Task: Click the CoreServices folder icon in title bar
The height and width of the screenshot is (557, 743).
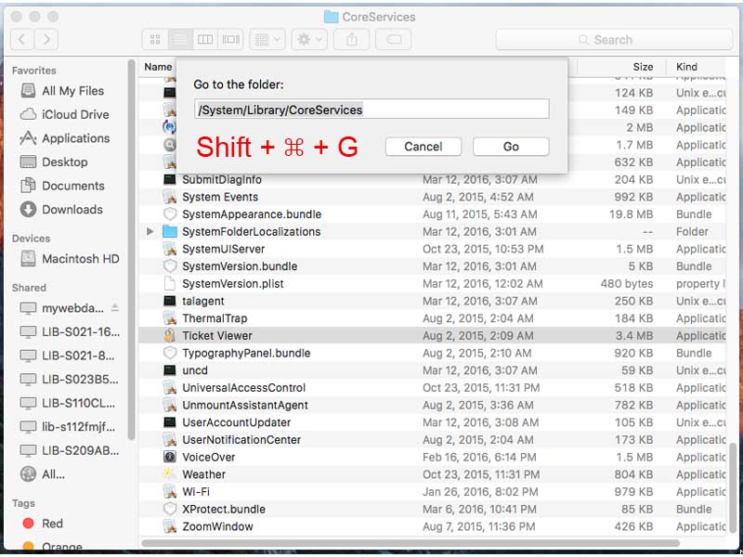Action: tap(331, 17)
